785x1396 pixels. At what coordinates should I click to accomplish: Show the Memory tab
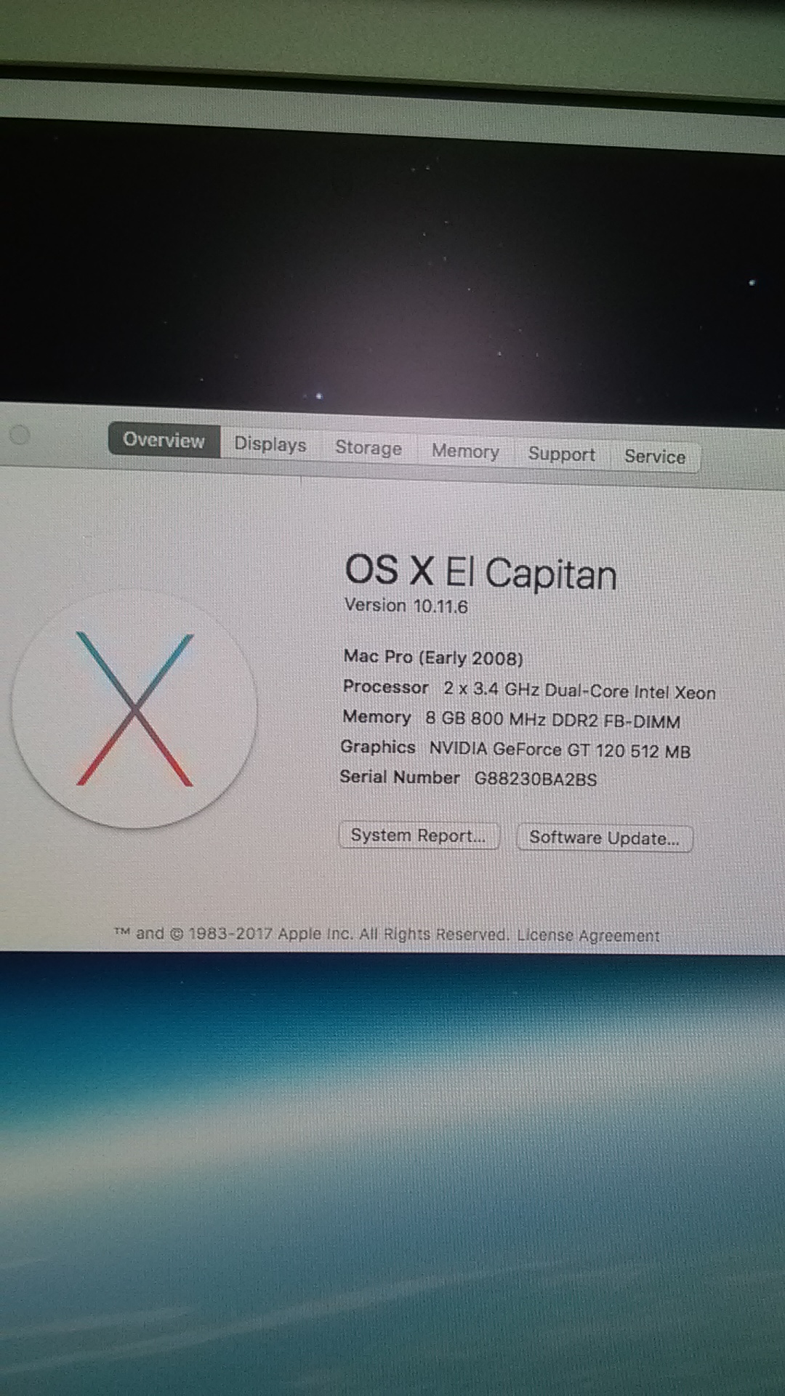point(465,452)
